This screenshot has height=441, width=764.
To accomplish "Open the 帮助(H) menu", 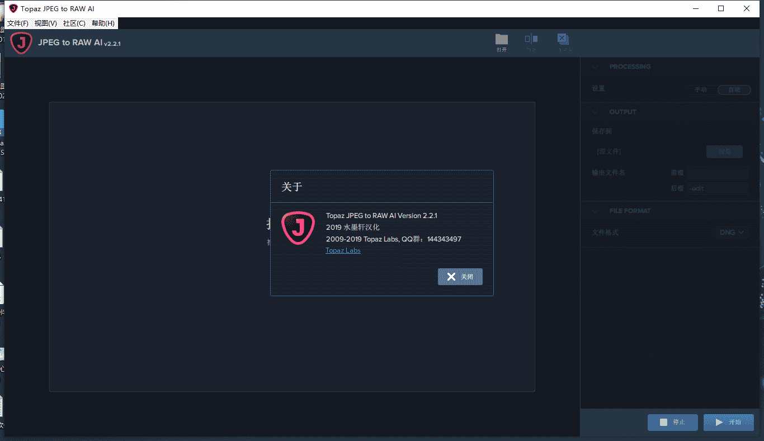I will pyautogui.click(x=103, y=23).
